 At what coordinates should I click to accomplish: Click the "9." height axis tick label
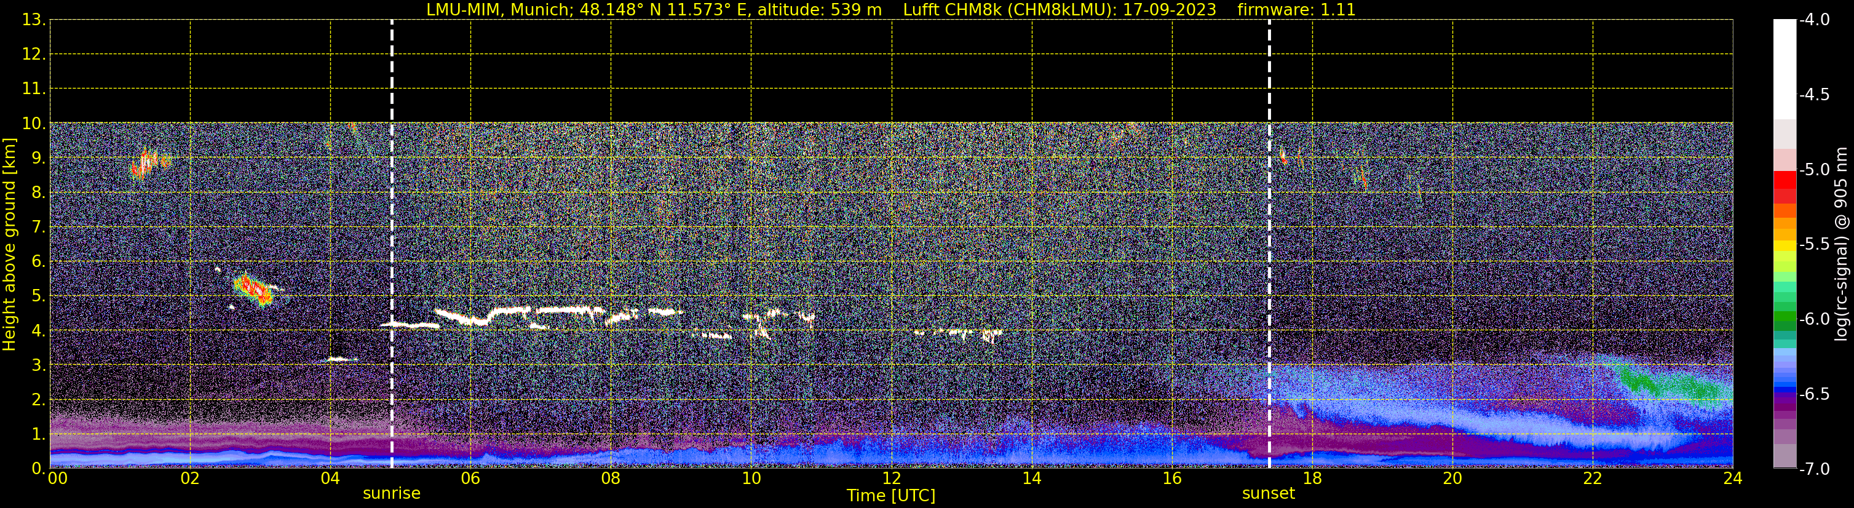click(39, 157)
